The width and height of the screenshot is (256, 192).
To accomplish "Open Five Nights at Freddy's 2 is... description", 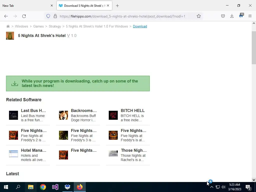I will tap(33, 138).
